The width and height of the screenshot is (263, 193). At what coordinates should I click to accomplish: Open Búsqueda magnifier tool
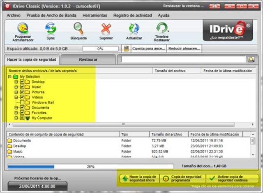78,28
